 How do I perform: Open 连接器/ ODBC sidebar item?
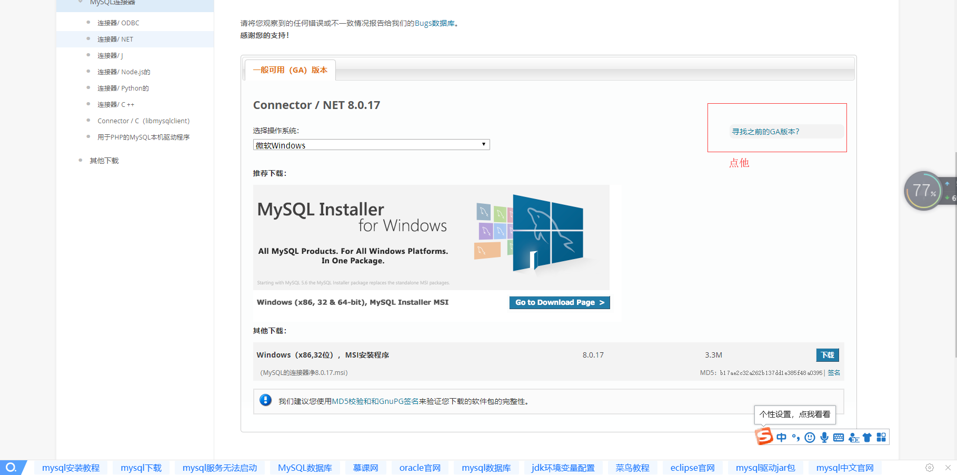pos(118,23)
